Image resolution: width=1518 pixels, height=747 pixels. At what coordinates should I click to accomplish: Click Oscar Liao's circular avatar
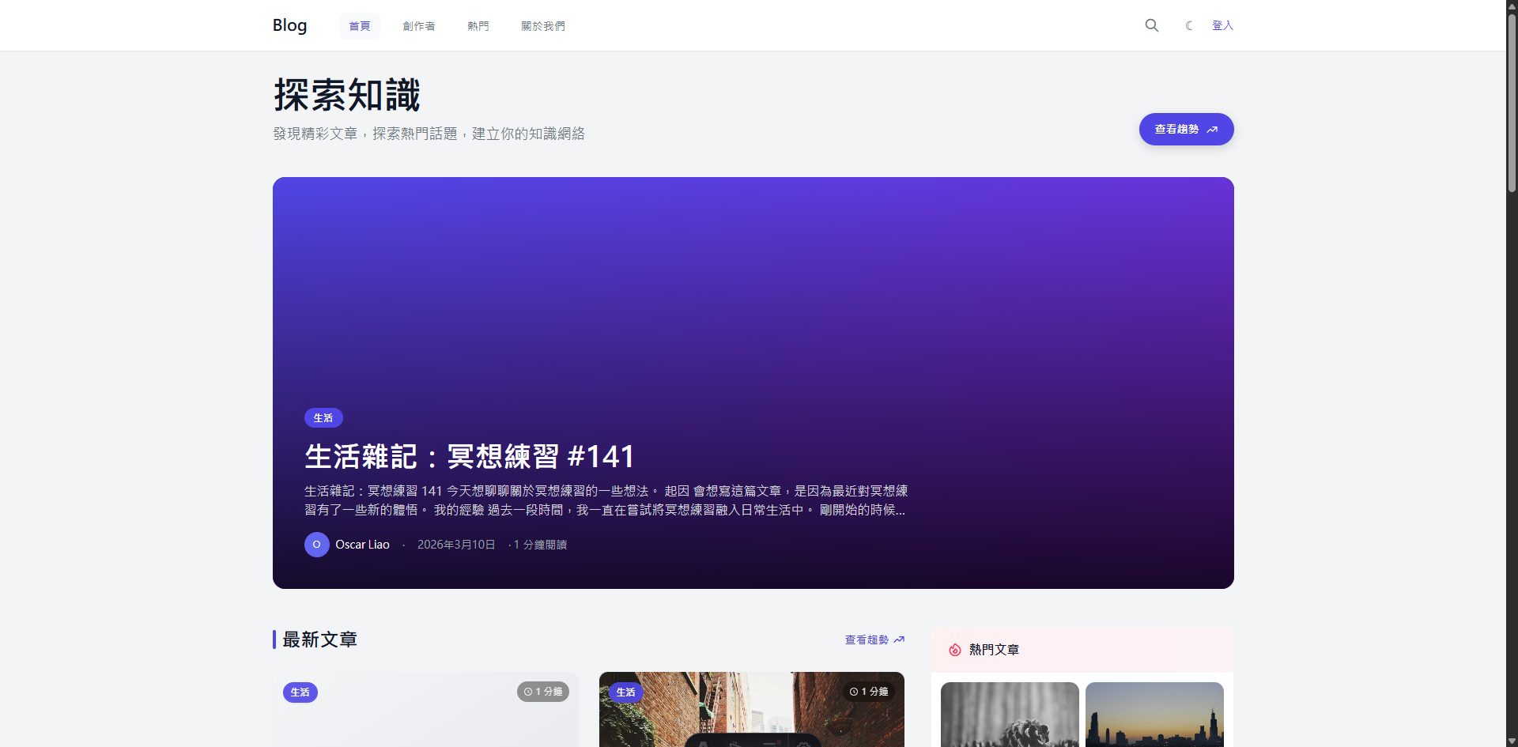316,544
